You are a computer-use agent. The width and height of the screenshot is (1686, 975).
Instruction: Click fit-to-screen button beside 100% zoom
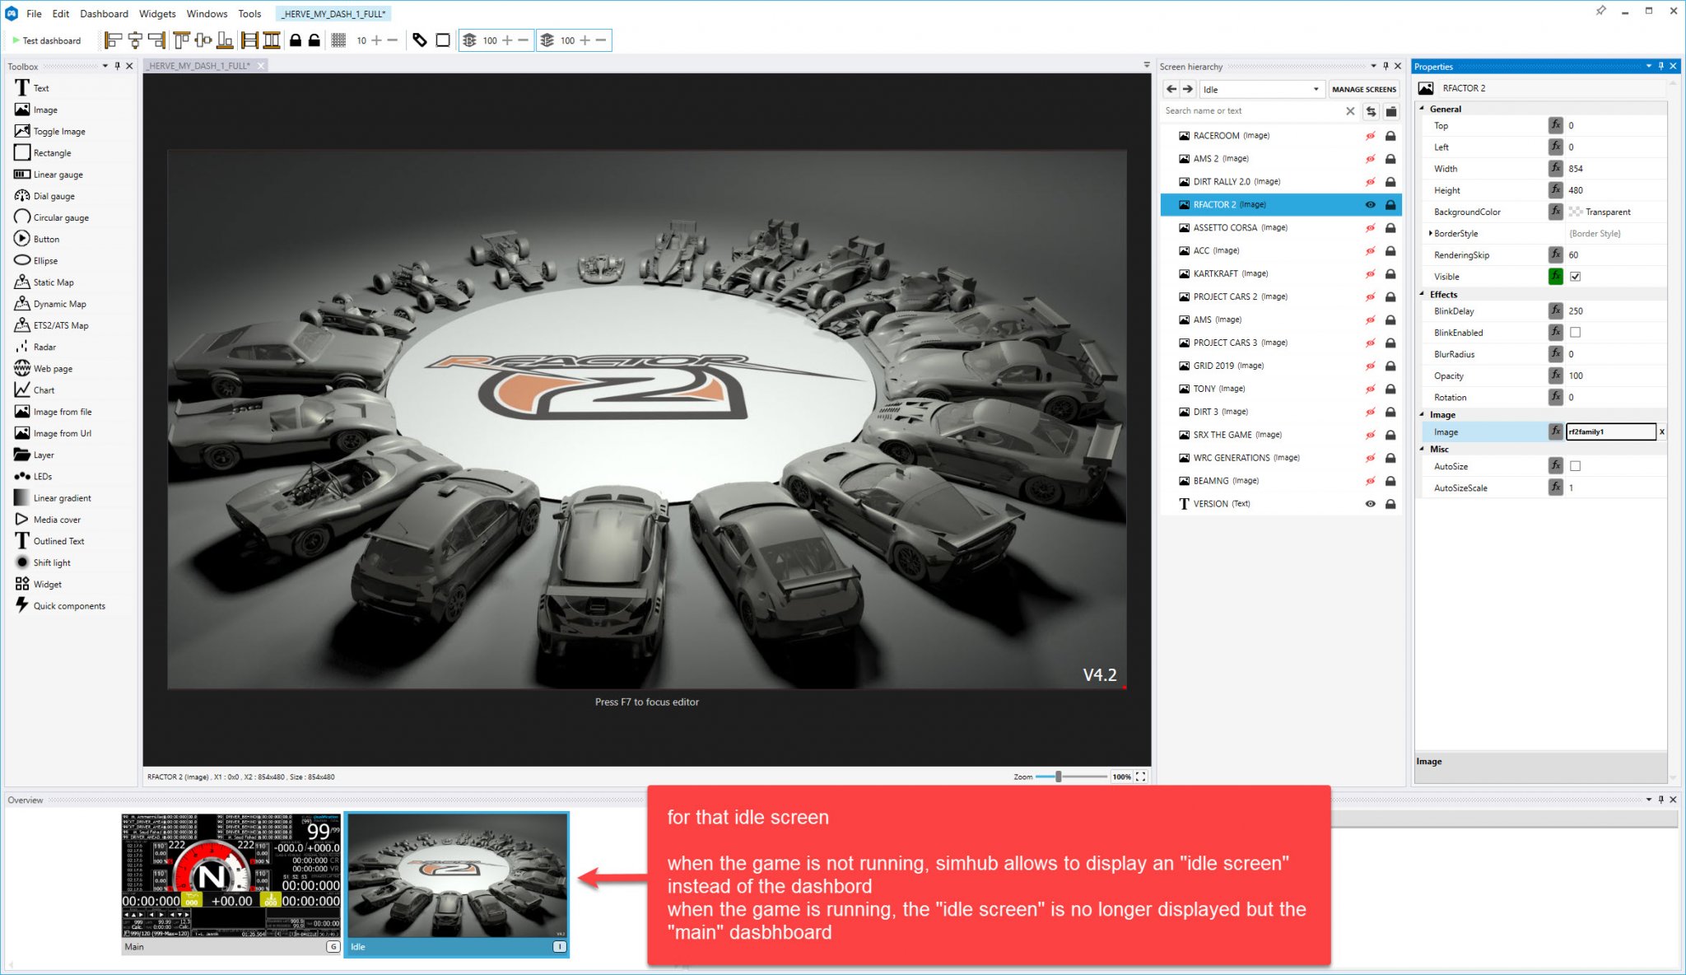click(x=1141, y=777)
